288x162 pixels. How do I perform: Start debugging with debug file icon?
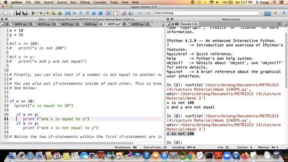point(68,13)
